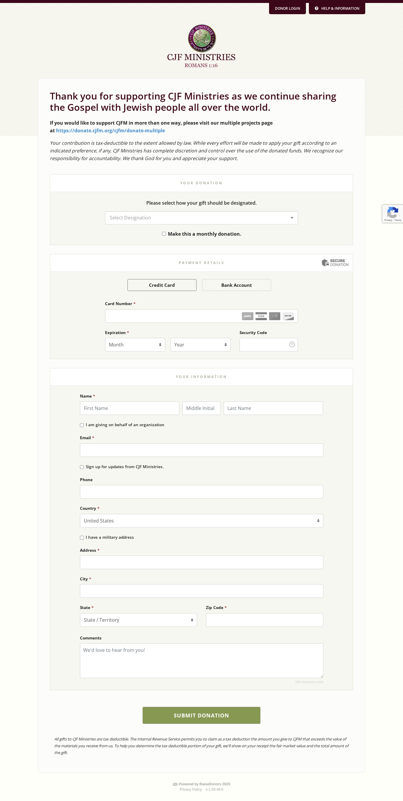This screenshot has width=403, height=801.
Task: Click the ROMANS 1:16 text
Action: [x=201, y=65]
